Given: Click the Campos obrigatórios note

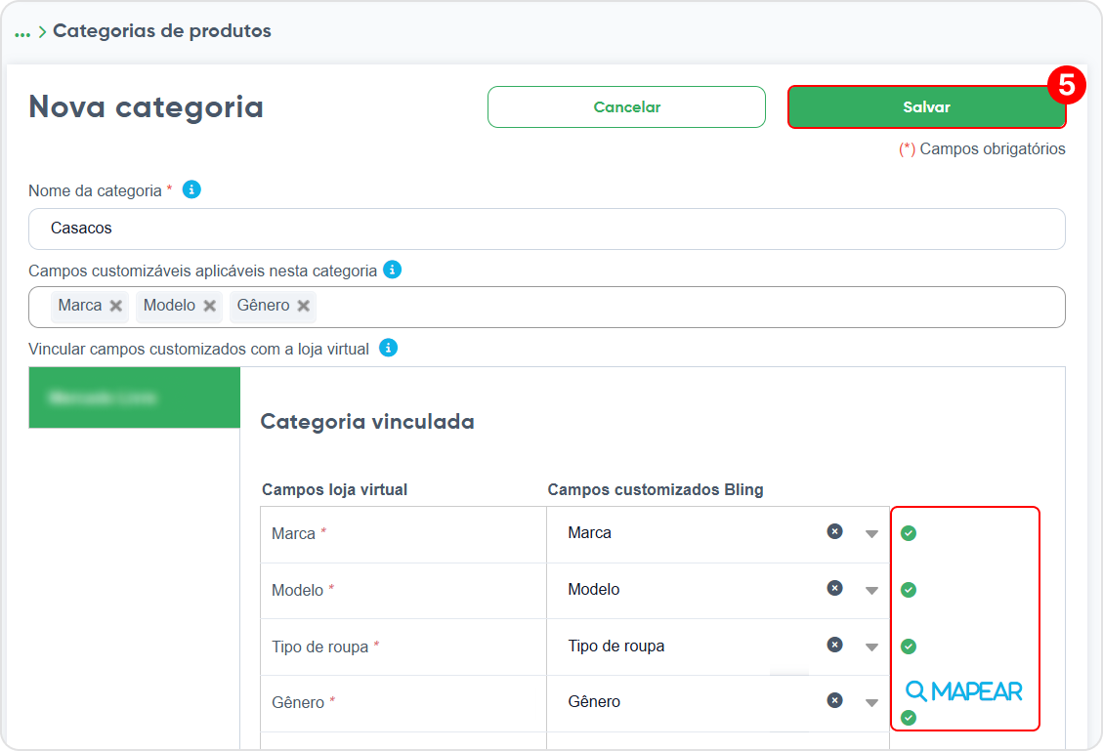Looking at the screenshot, I should point(982,149).
